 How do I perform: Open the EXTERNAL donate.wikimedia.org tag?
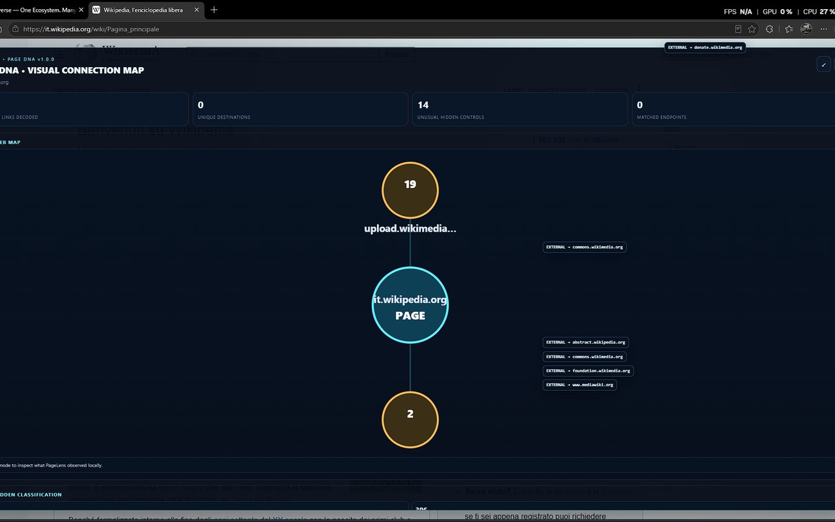(x=705, y=48)
